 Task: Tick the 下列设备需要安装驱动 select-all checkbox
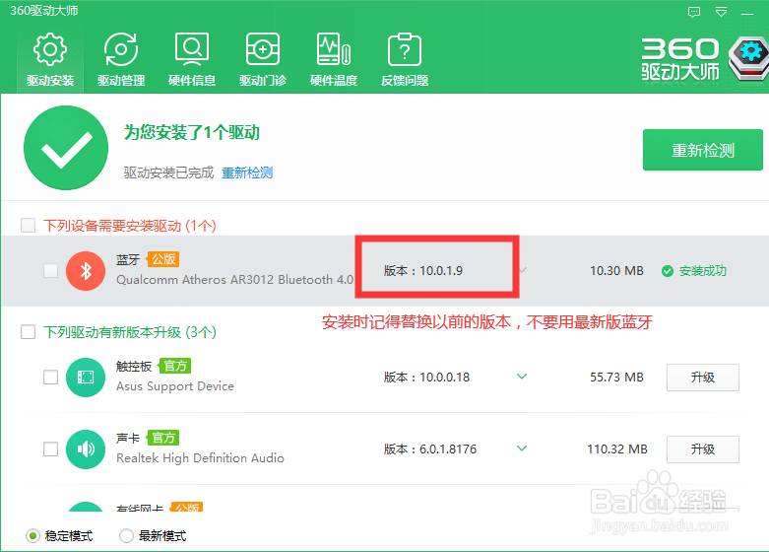(28, 226)
